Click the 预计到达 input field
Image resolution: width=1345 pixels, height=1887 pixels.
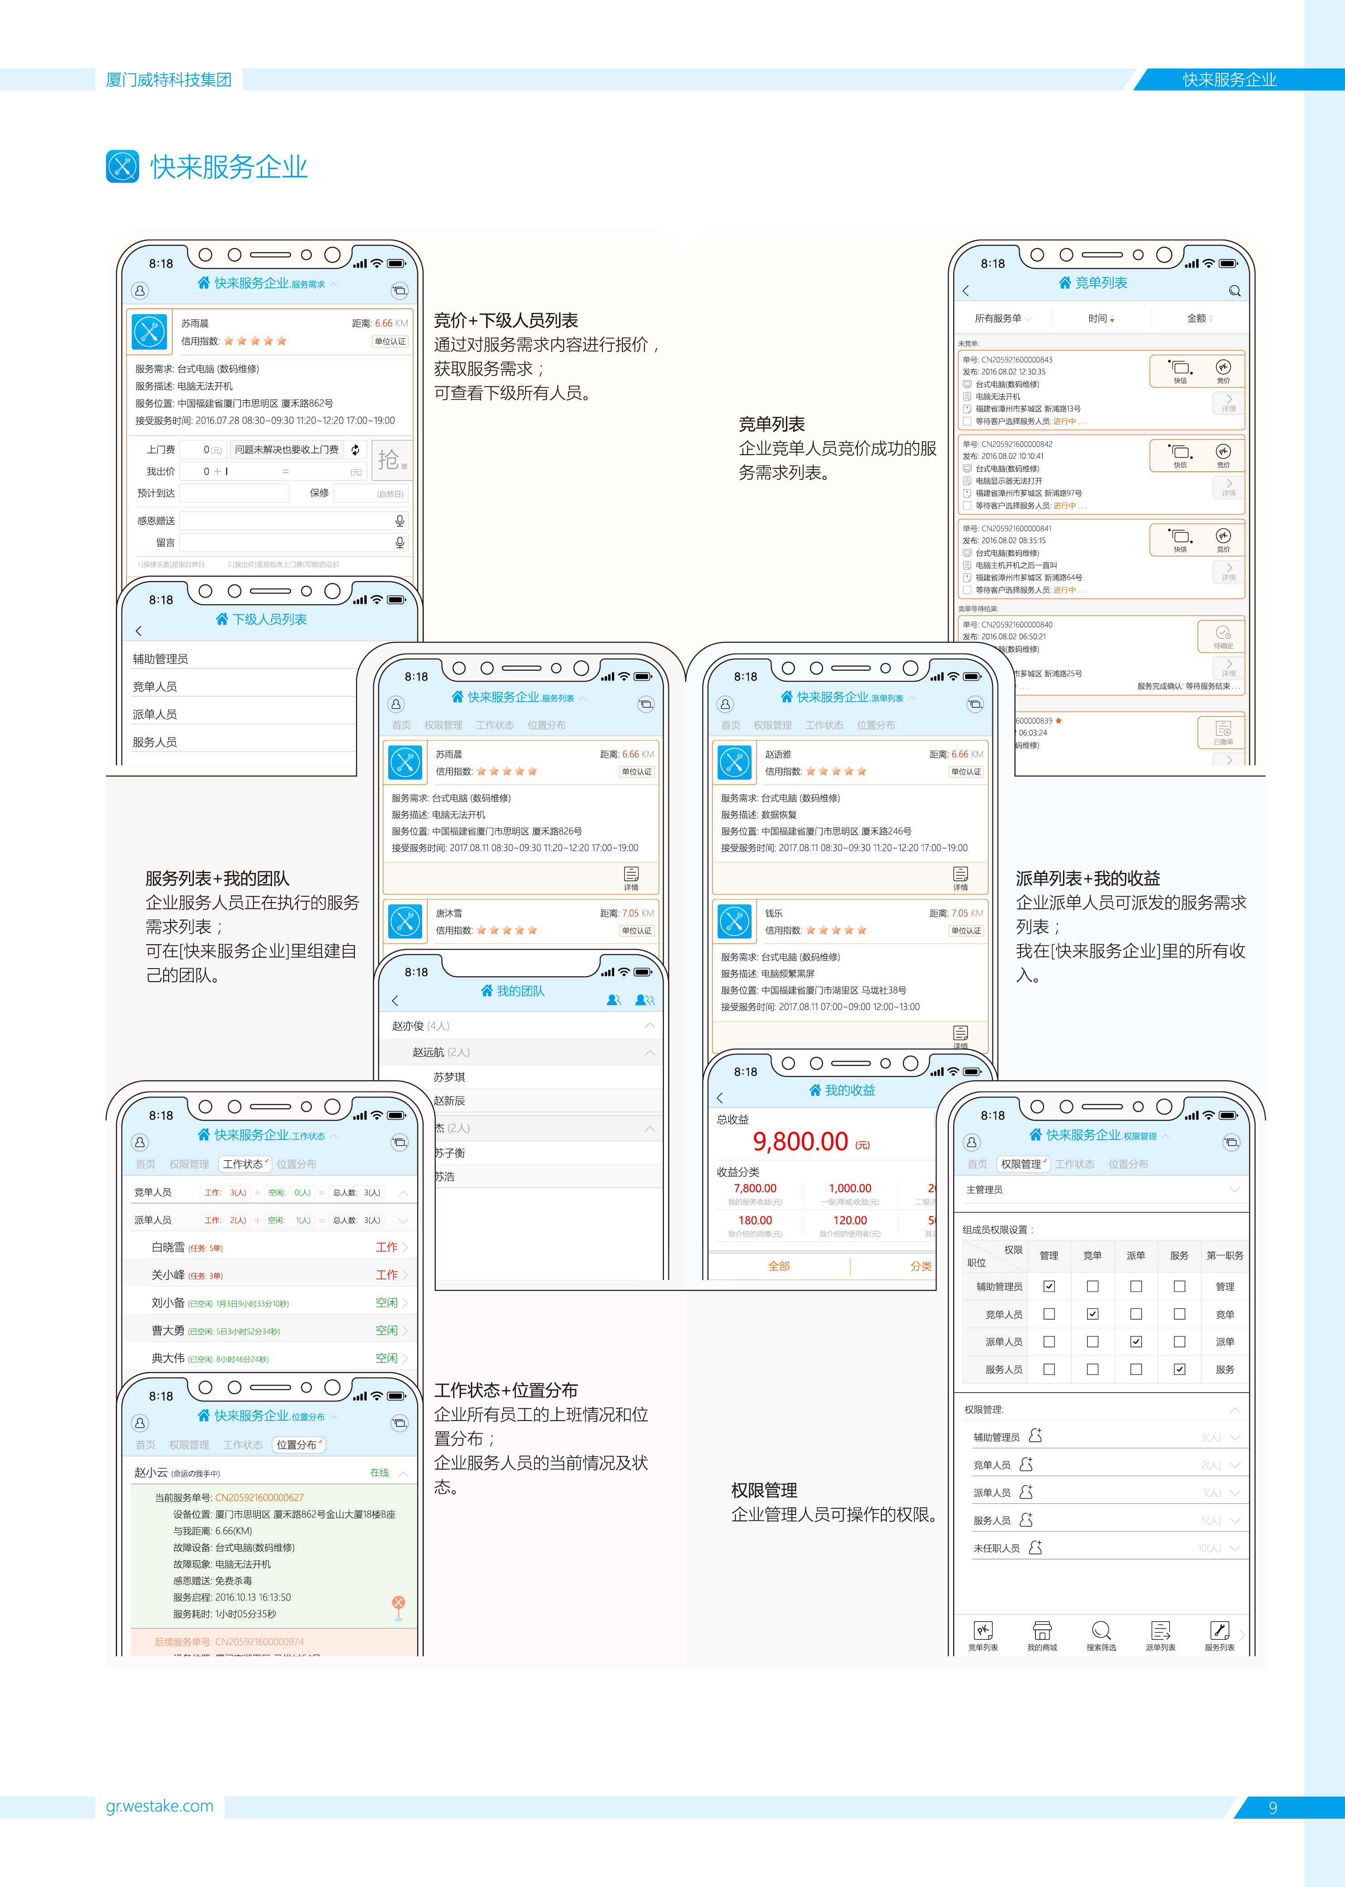pos(235,493)
